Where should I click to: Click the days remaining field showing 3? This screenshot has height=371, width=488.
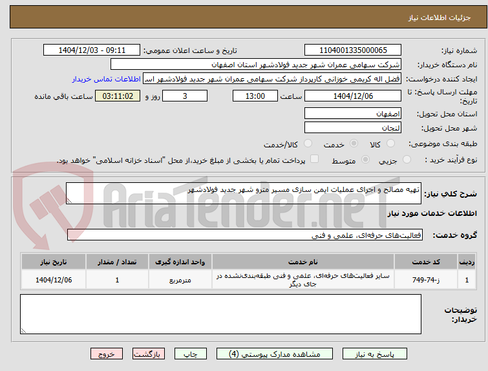pyautogui.click(x=185, y=96)
